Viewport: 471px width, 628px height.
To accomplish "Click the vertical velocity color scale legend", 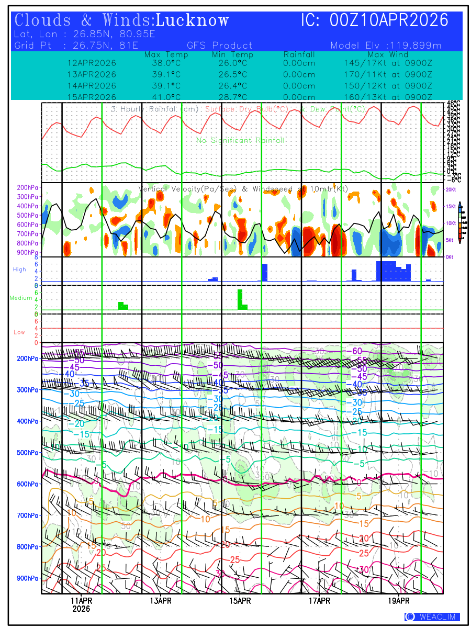I will 459,222.
